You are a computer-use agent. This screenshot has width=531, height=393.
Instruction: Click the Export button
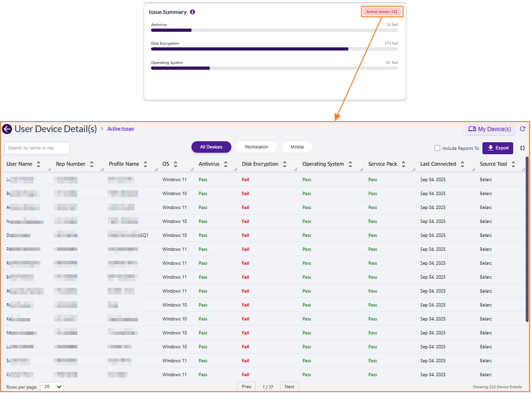[497, 148]
